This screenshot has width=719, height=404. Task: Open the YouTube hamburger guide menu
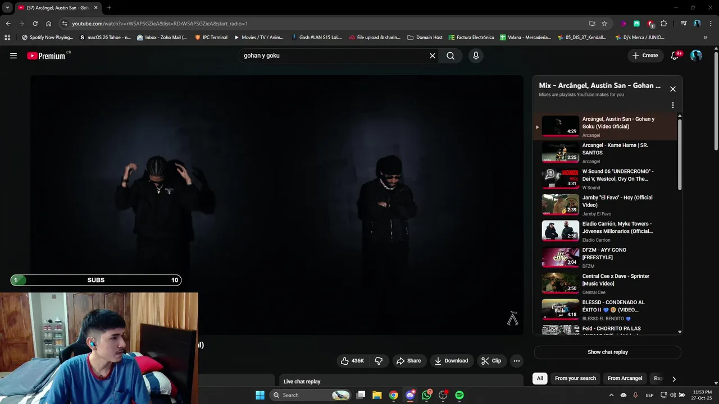point(13,56)
